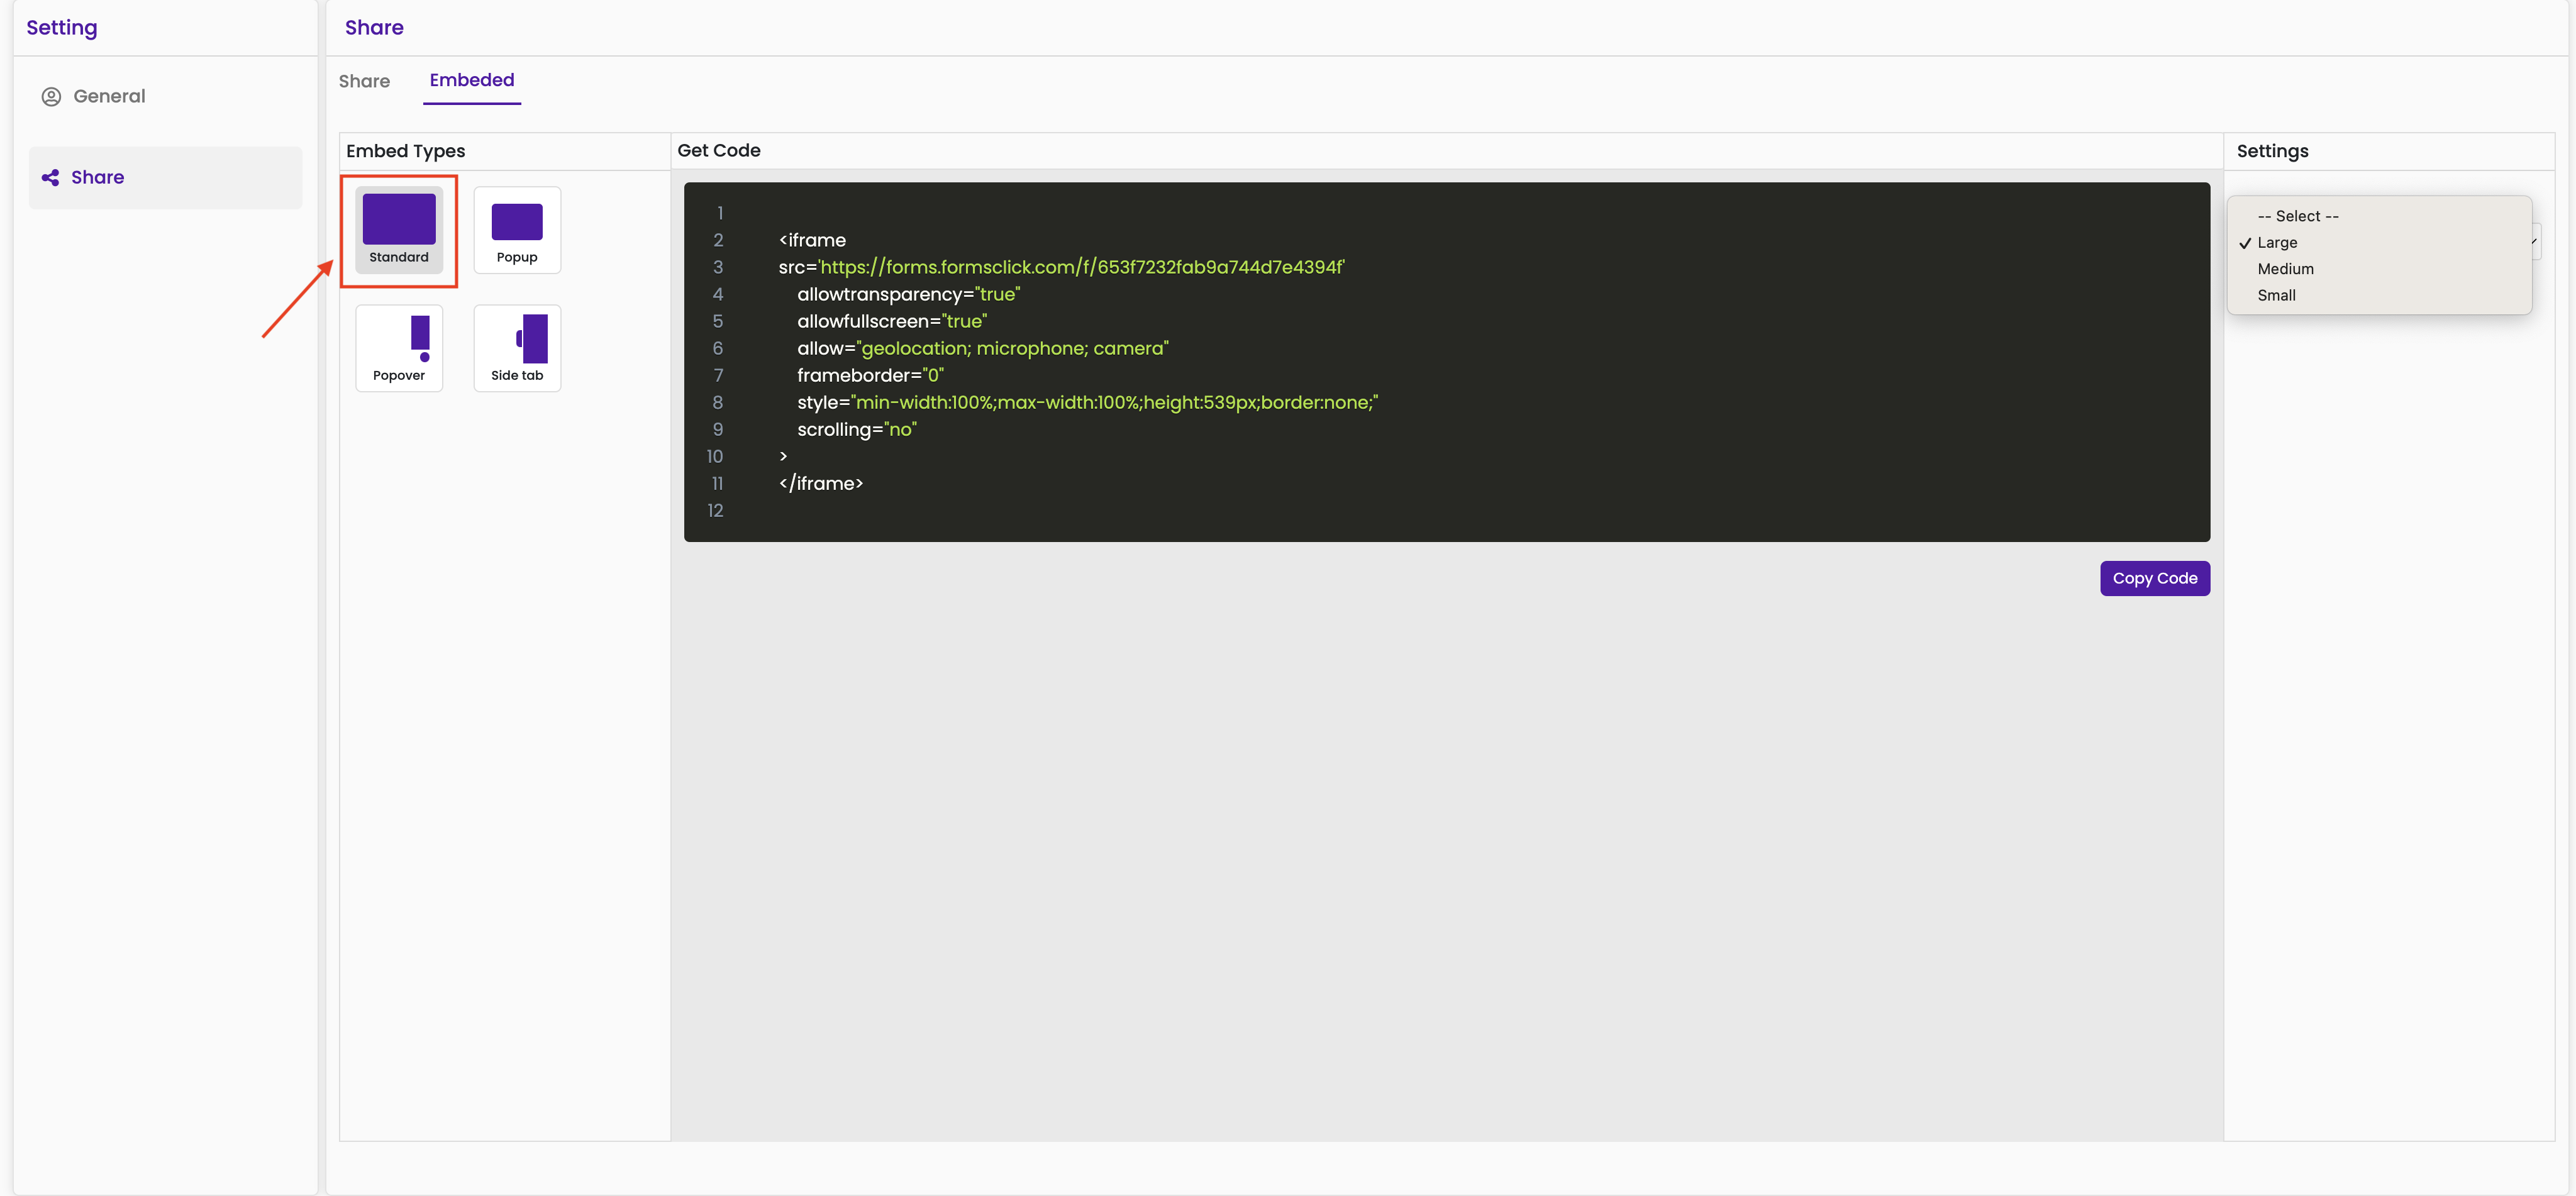2576x1196 pixels.
Task: Click the allowtransparency code line
Action: tap(908, 294)
